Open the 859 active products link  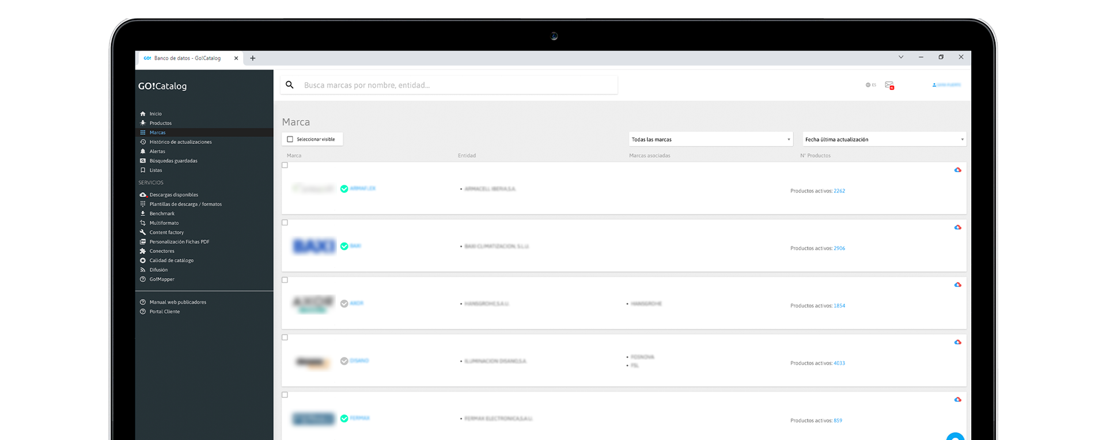click(x=838, y=421)
